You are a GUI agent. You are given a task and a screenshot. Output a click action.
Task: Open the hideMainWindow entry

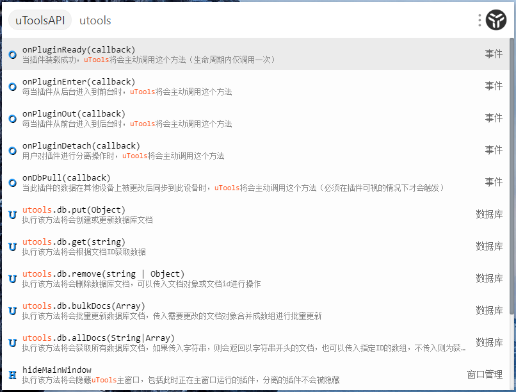tap(256, 374)
